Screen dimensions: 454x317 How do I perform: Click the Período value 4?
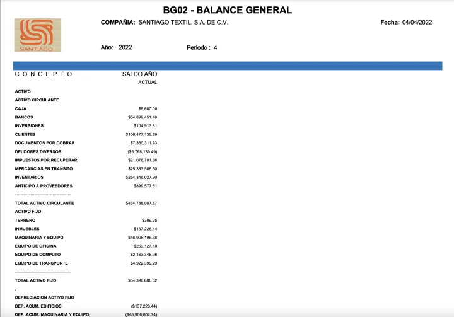tap(215, 47)
